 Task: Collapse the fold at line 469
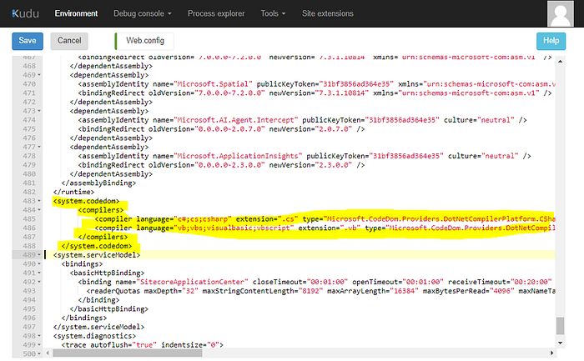click(x=39, y=75)
